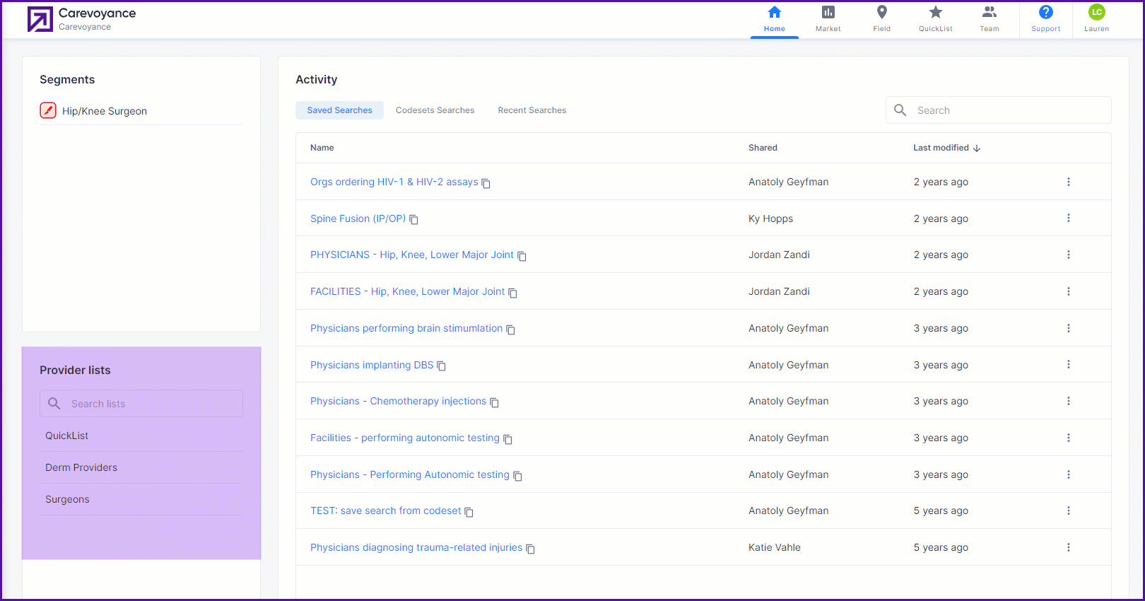Copy icon beside Physicians - Chemotherapy injections
1145x601 pixels.
tap(495, 402)
